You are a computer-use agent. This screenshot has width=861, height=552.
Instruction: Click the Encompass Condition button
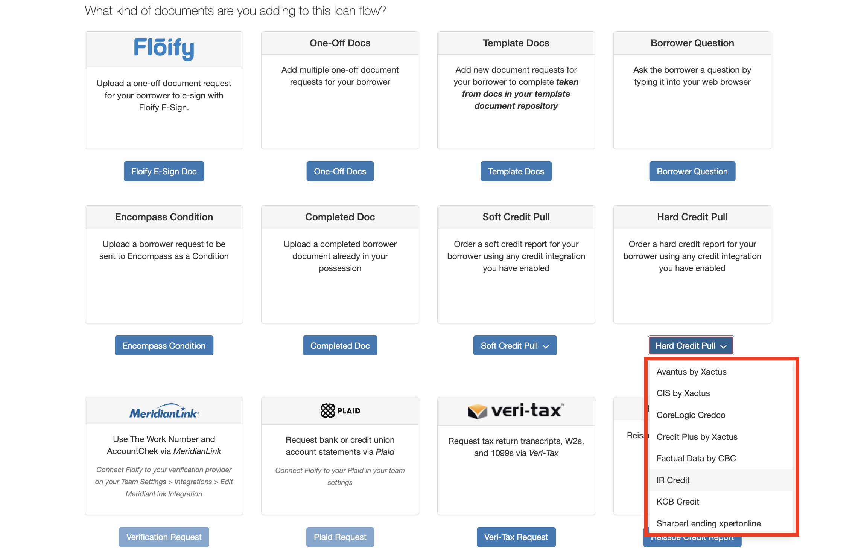click(x=164, y=345)
